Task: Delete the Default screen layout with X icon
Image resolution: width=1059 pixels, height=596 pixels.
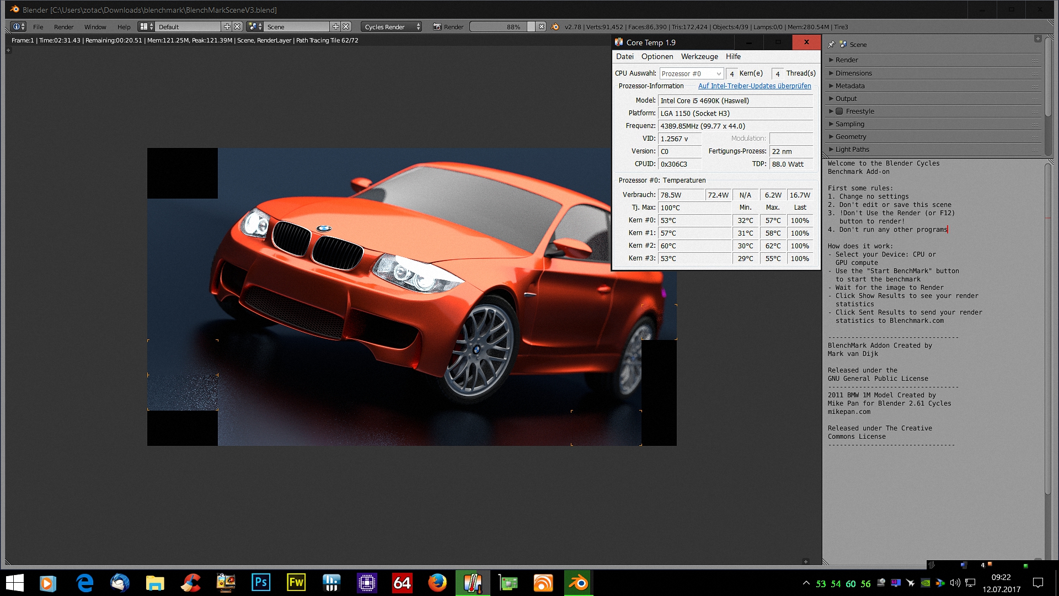Action: [x=237, y=26]
